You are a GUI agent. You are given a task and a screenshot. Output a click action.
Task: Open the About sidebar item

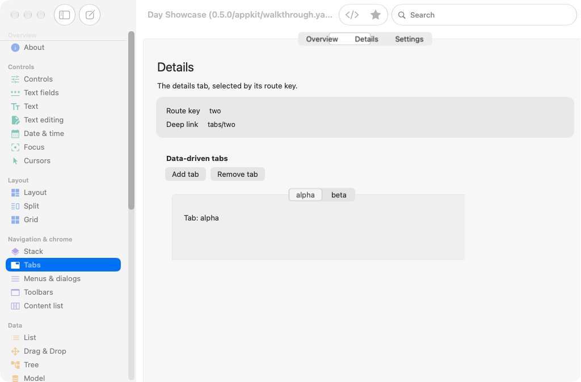[64, 48]
